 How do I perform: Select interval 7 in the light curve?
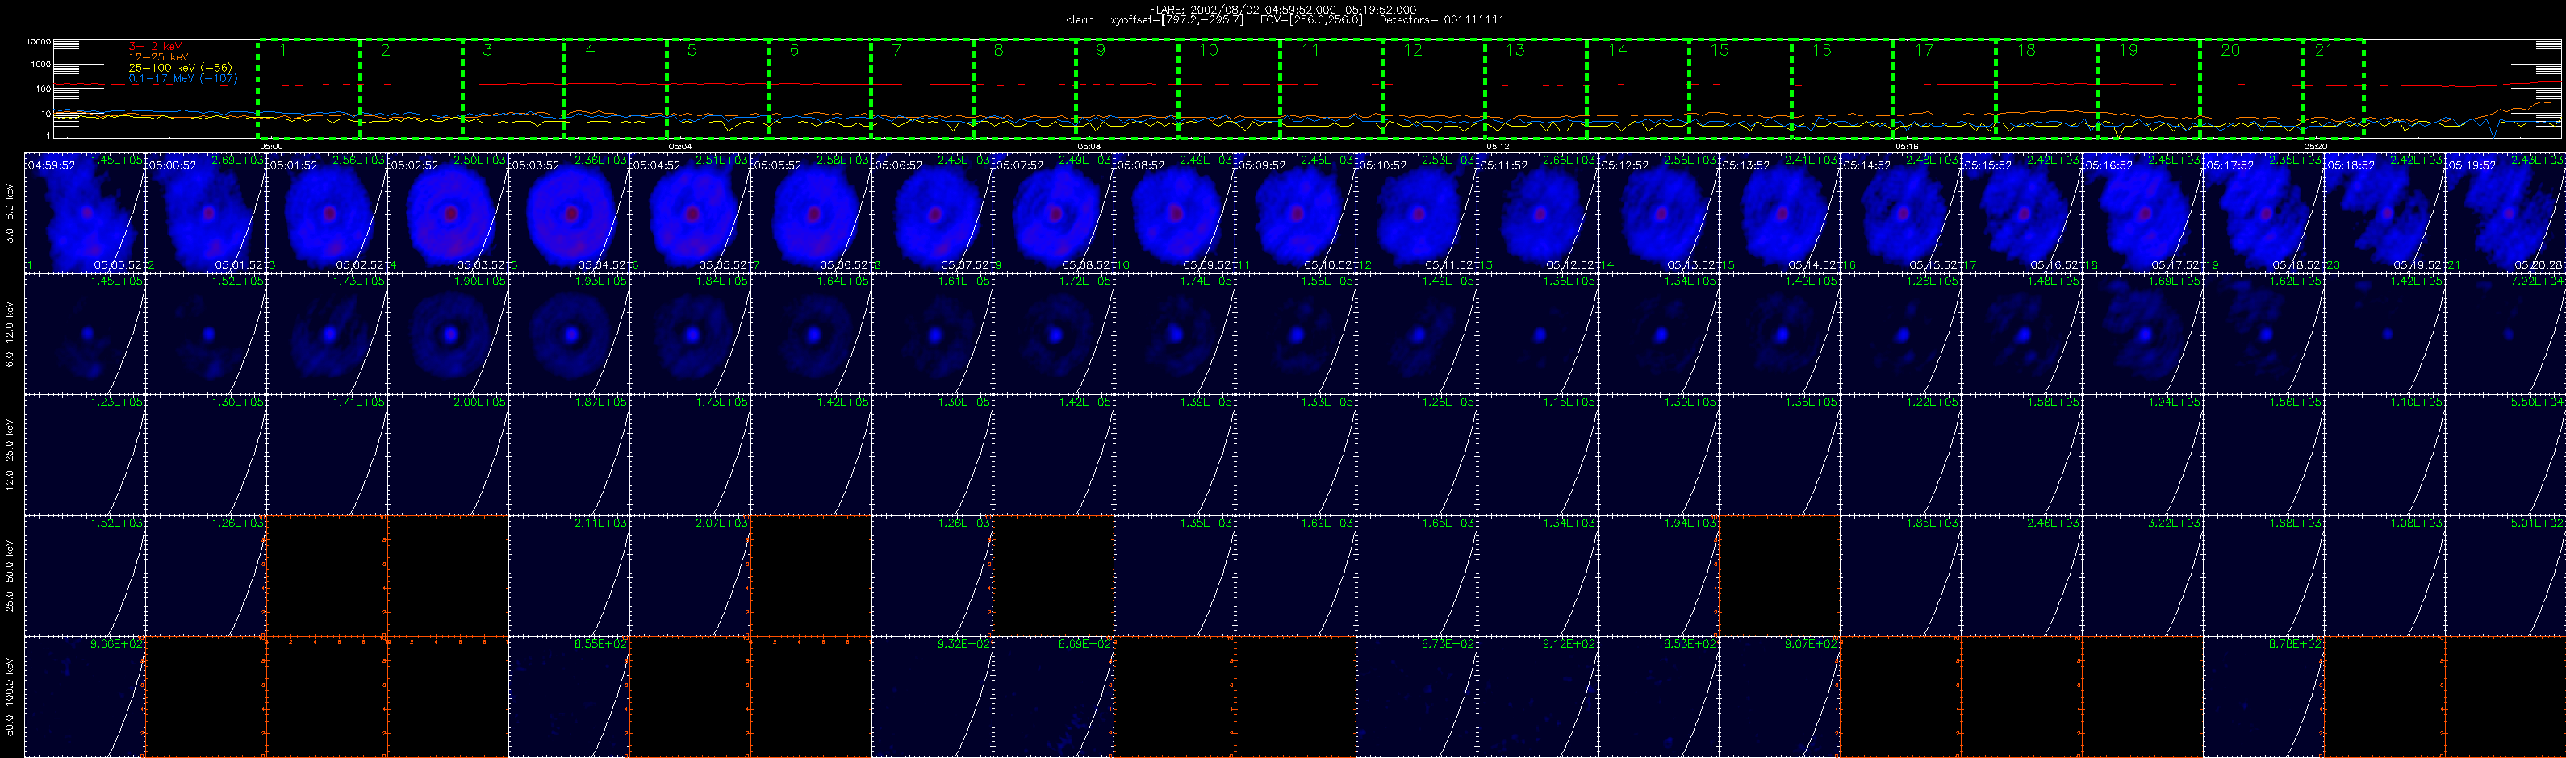click(x=922, y=89)
